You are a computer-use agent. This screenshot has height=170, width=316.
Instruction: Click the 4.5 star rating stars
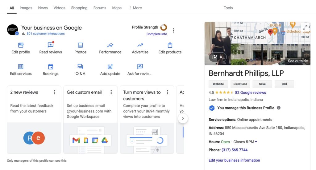[x=224, y=93]
